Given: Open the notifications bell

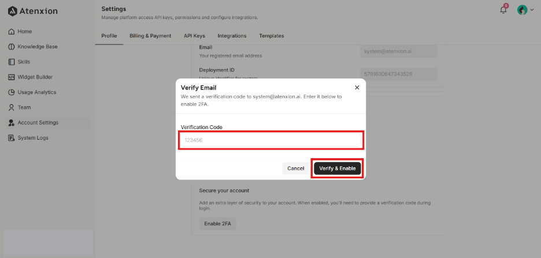Looking at the screenshot, I should [503, 10].
